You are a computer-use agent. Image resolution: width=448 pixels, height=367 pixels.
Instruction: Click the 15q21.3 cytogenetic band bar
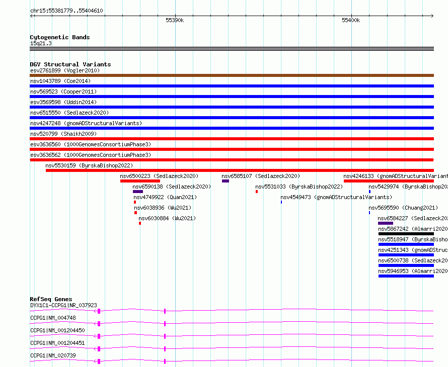tap(232, 49)
